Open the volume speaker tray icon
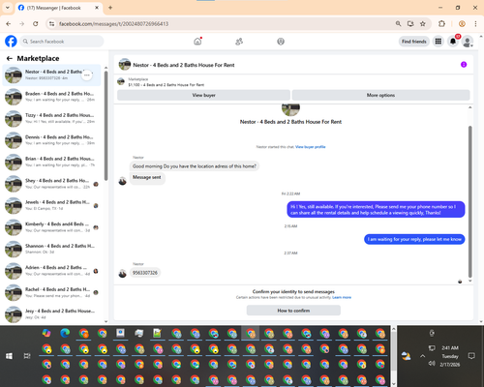Image resolution: width=484 pixels, height=387 pixels. [x=432, y=364]
